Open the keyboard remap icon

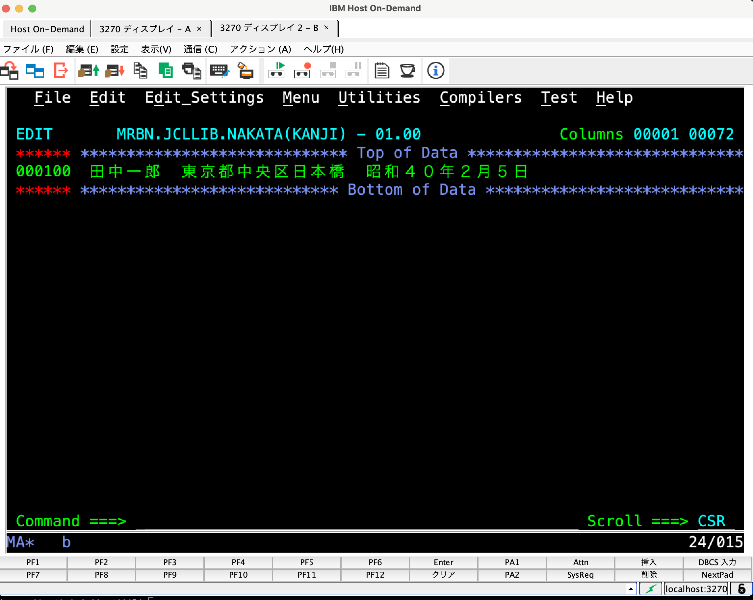click(220, 71)
